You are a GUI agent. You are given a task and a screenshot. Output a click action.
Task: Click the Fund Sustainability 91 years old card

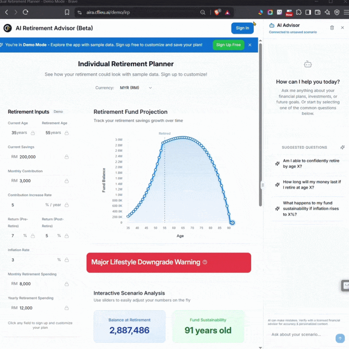tap(208, 326)
